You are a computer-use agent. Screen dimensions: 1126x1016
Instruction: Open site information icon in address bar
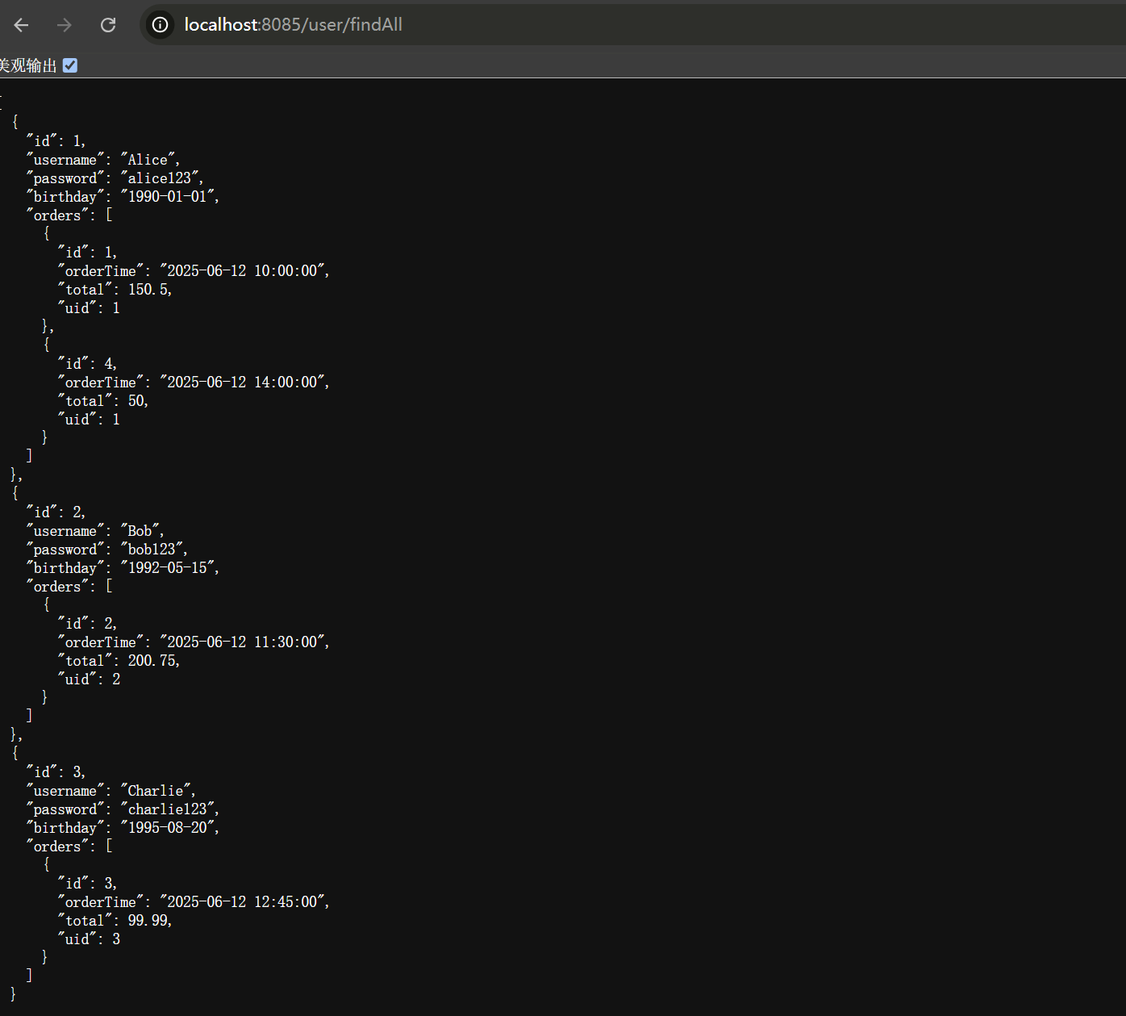pos(161,25)
